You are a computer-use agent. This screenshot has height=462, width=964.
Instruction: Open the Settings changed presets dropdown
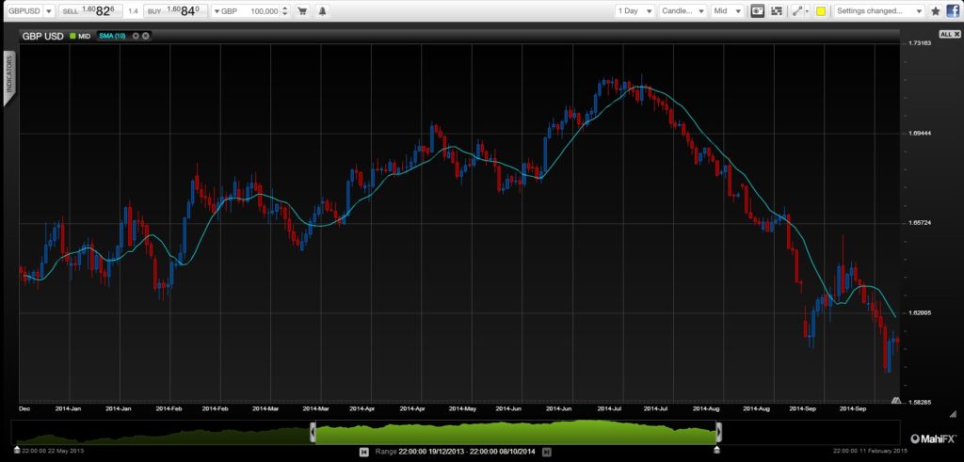[879, 11]
